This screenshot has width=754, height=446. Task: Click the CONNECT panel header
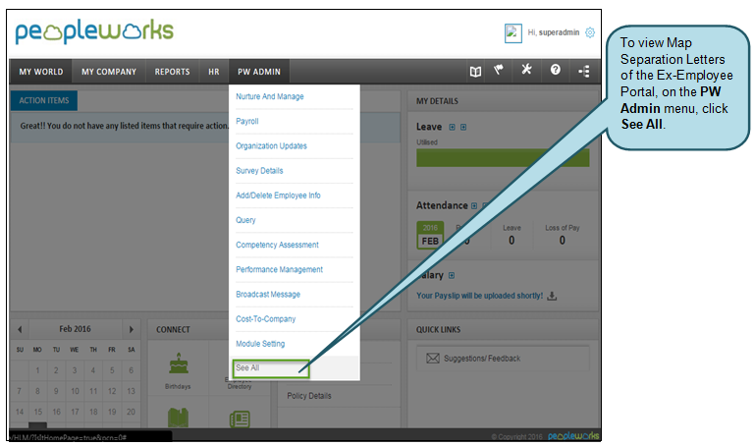(x=173, y=330)
